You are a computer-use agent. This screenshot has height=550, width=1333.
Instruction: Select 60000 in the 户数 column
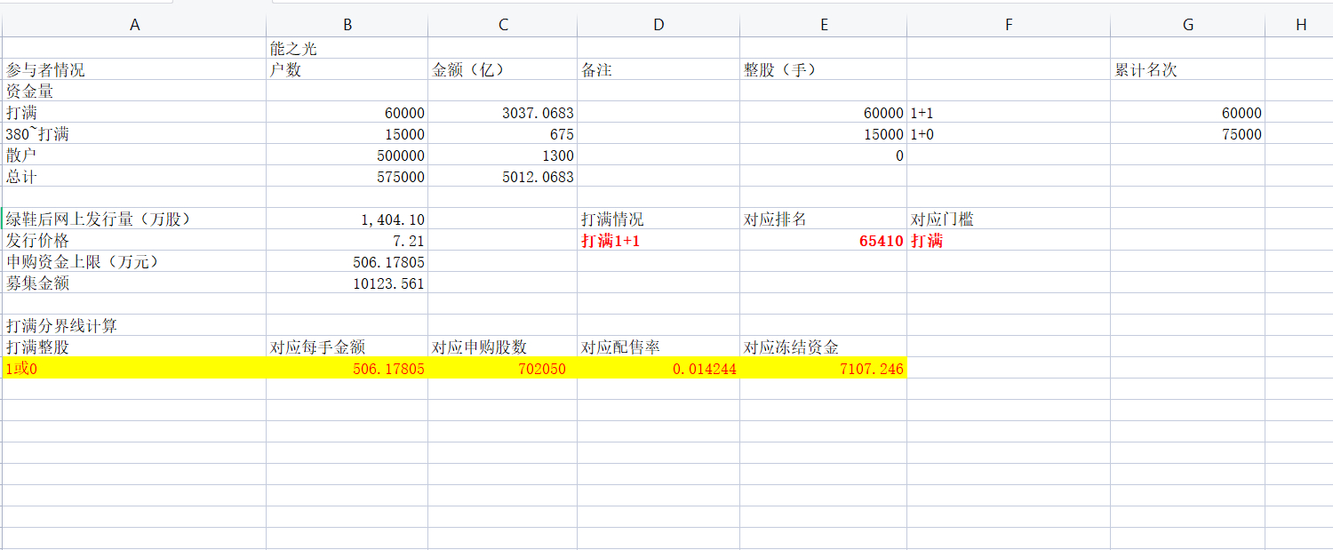click(347, 113)
